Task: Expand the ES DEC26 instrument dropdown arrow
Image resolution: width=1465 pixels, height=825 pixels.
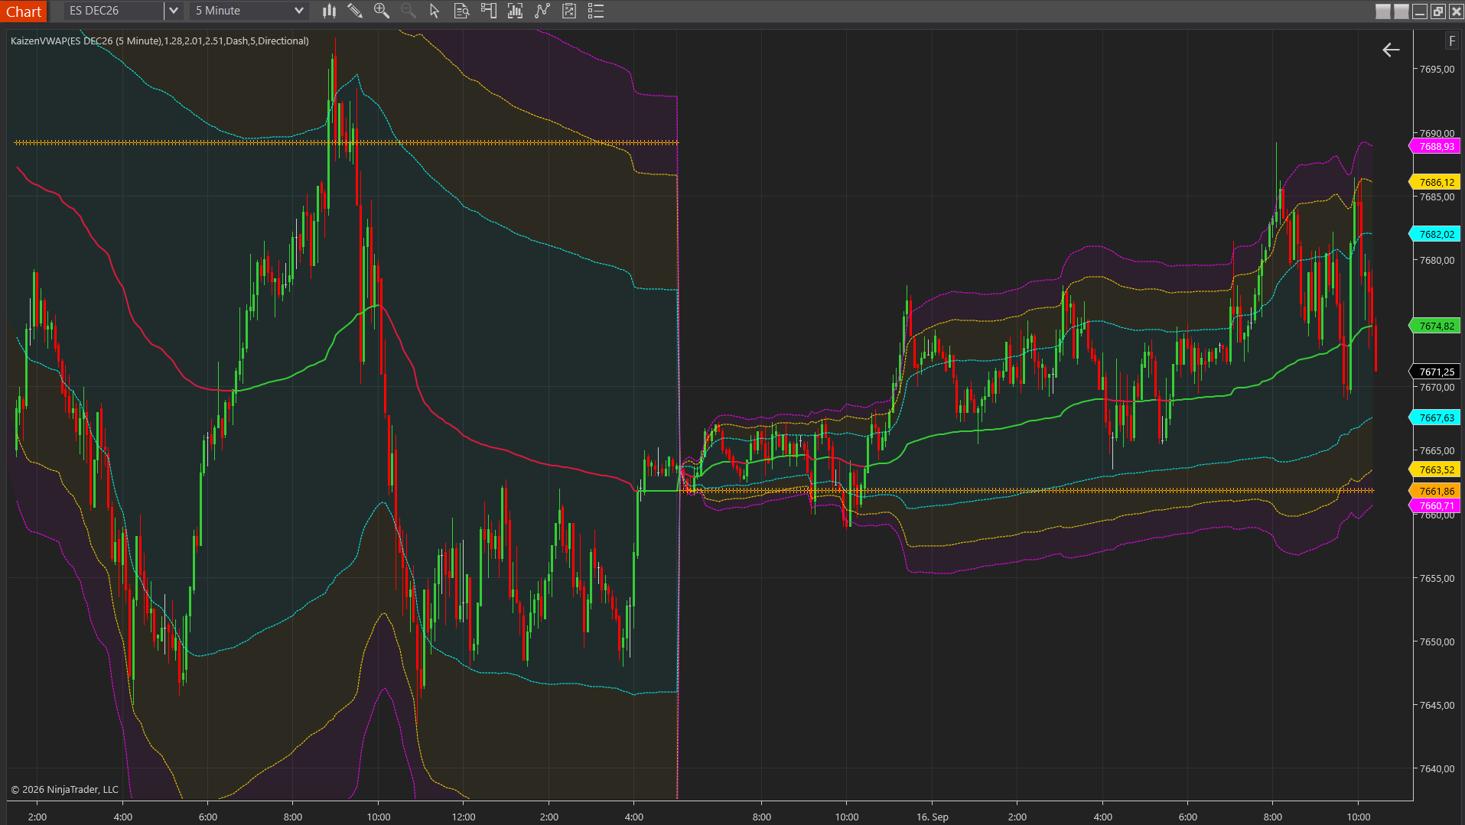Action: click(174, 11)
